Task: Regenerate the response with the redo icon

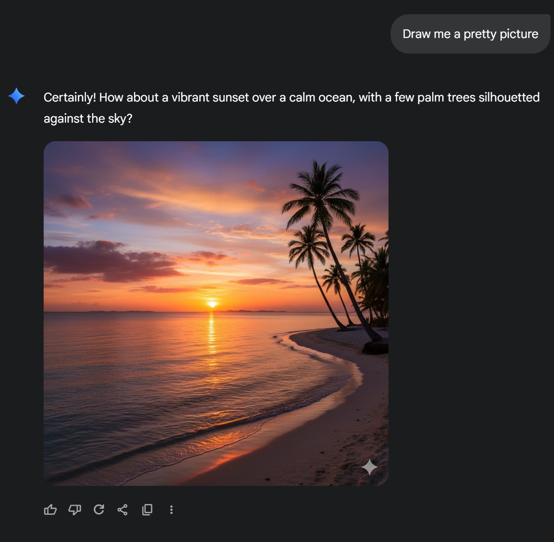Action: 99,510
